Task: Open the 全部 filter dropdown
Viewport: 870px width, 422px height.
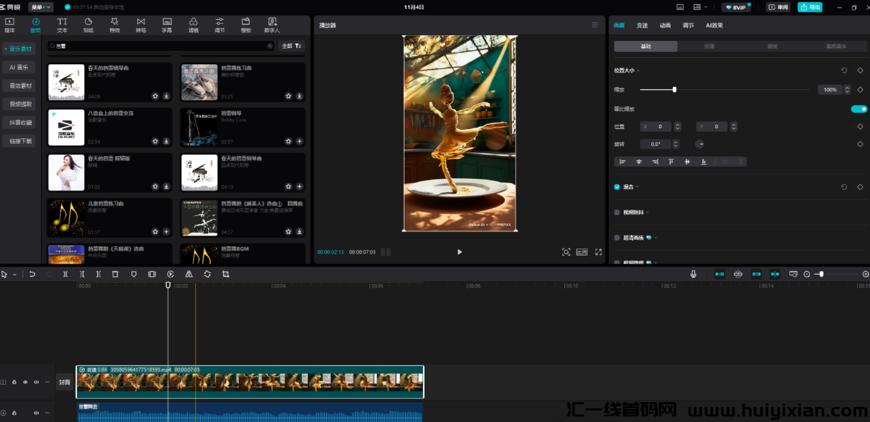Action: pyautogui.click(x=291, y=46)
